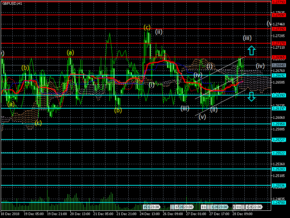
Task: Click the cyan up arrow on chart
Action: (252, 50)
